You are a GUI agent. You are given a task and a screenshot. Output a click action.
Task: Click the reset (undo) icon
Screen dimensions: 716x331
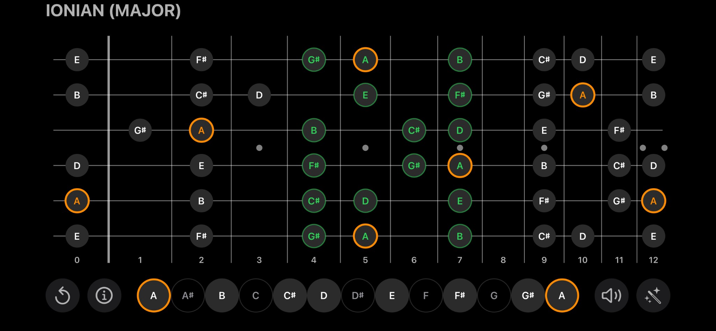(x=63, y=295)
